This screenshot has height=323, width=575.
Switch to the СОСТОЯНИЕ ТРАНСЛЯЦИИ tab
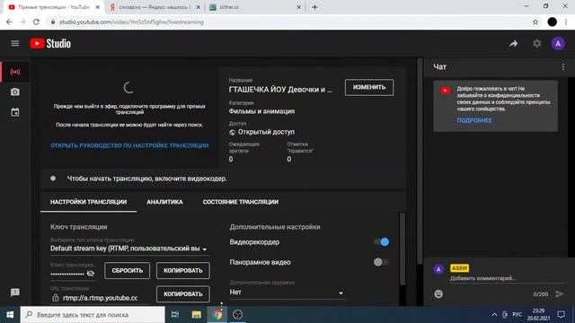[x=241, y=202]
